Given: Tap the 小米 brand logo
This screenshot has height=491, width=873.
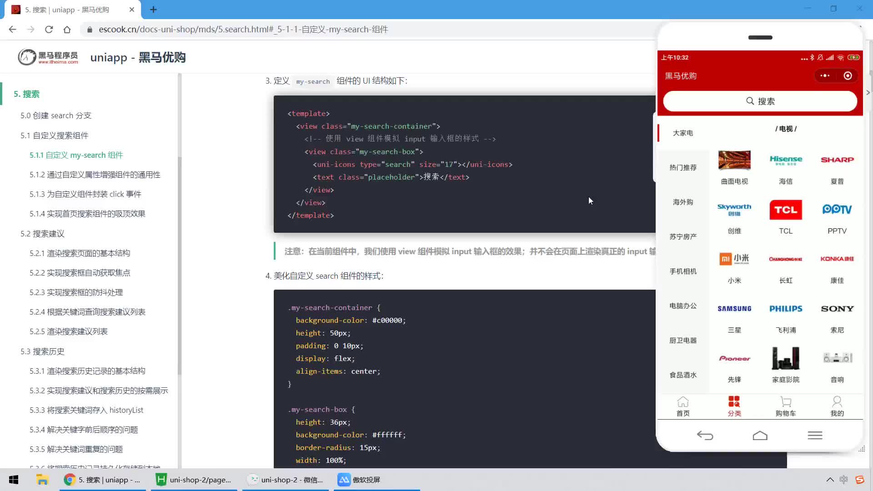Looking at the screenshot, I should [734, 259].
